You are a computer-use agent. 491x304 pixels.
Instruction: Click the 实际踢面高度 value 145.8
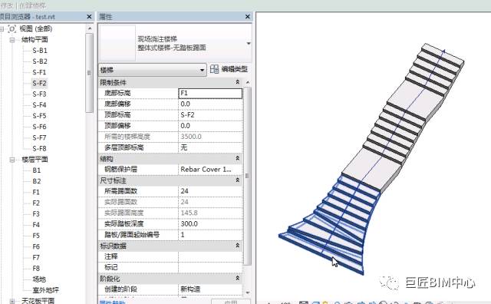(210, 213)
